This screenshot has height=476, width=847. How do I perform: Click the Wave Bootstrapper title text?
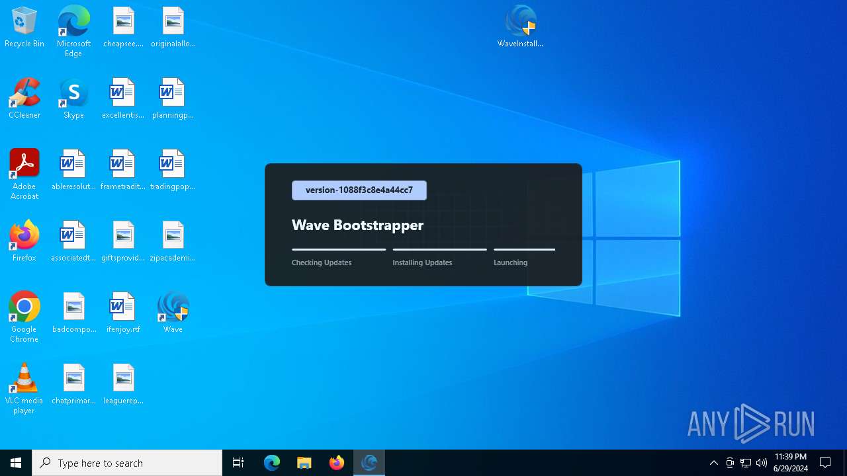[x=357, y=225]
